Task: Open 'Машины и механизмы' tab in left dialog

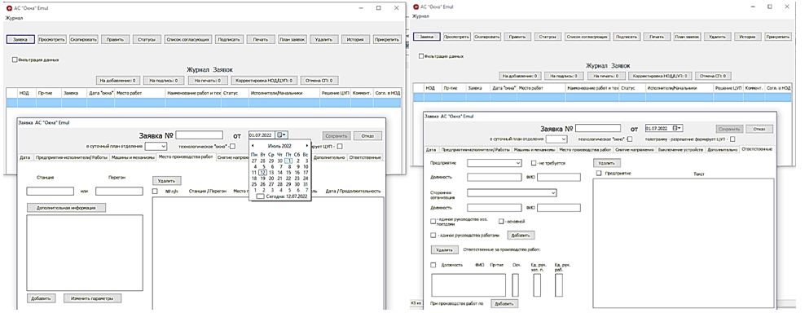Action: coord(133,157)
